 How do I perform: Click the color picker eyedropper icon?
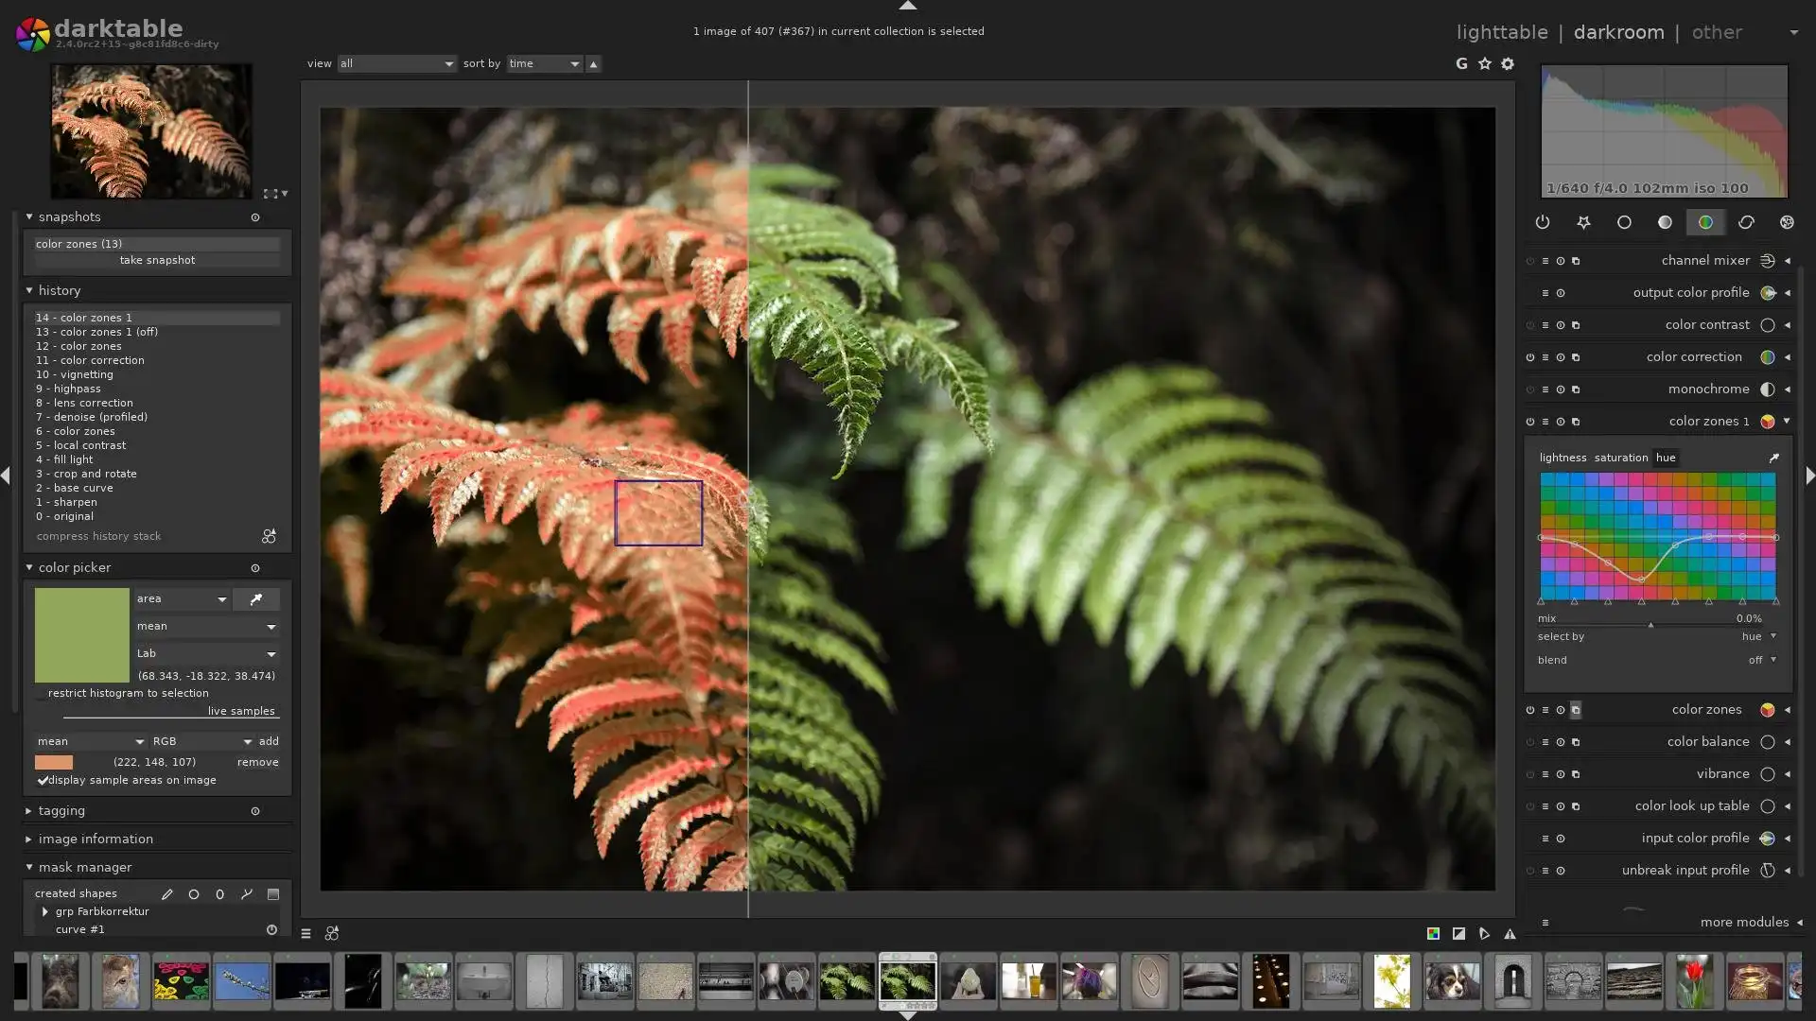coord(255,598)
